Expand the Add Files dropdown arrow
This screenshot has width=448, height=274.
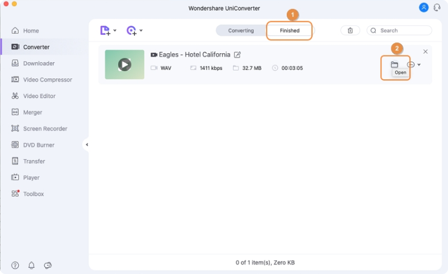click(115, 31)
